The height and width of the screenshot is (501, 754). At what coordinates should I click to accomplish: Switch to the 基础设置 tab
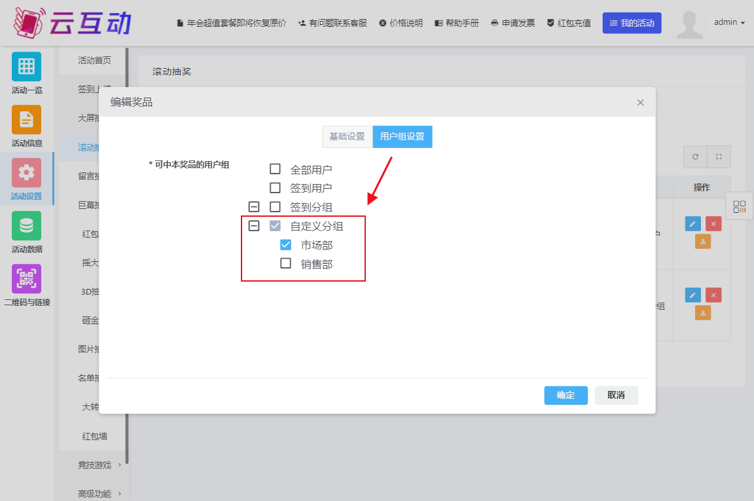pyautogui.click(x=348, y=136)
